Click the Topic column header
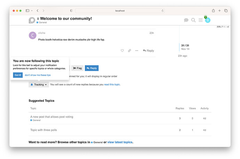The height and width of the screenshot is (159, 240). tap(33, 108)
